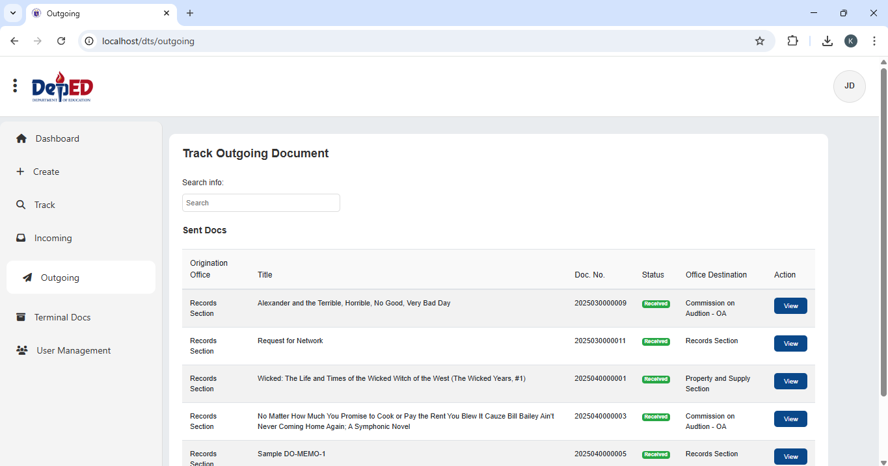View the Request for Network document
Viewport: 888px width, 466px height.
tap(790, 343)
